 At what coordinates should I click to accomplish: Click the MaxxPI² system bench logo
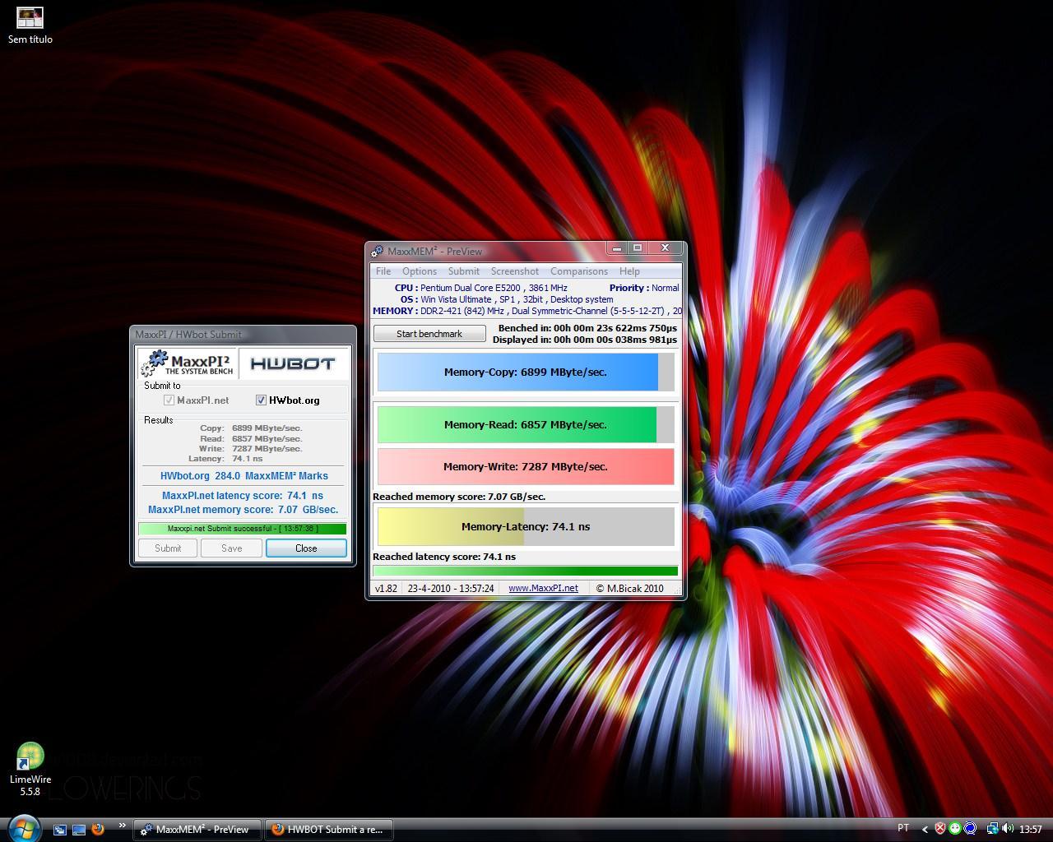188,363
